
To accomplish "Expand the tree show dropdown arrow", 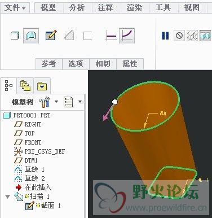I will click(x=80, y=102).
